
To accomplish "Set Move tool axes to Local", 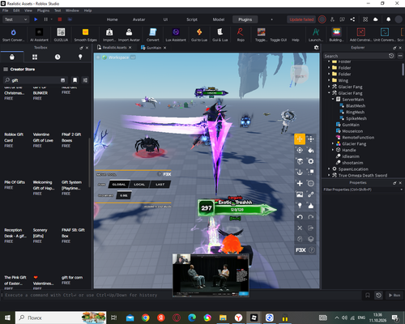I will (x=139, y=185).
